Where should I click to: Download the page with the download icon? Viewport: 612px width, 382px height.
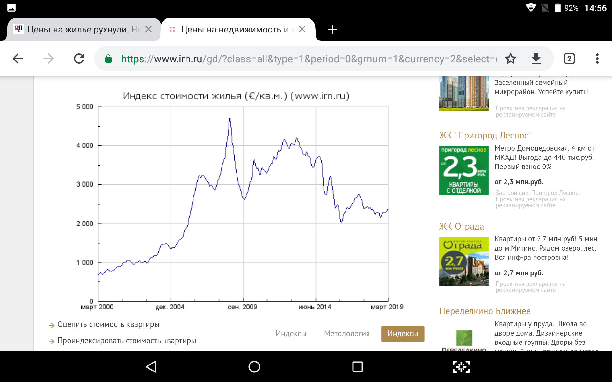536,59
